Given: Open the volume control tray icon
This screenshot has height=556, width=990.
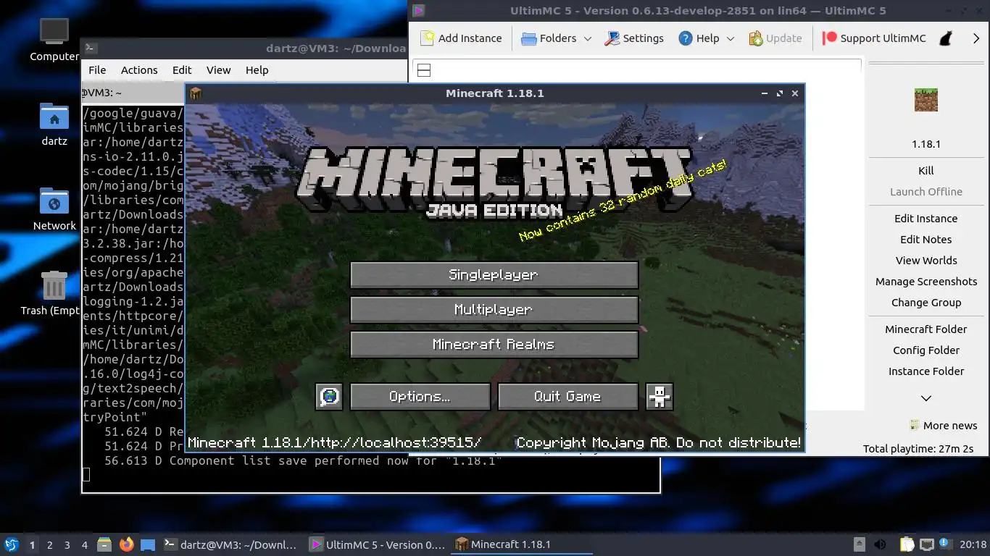Looking at the screenshot, I should tap(880, 544).
